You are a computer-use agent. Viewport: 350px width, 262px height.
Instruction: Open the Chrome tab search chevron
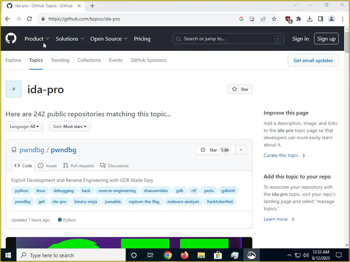[295, 5]
